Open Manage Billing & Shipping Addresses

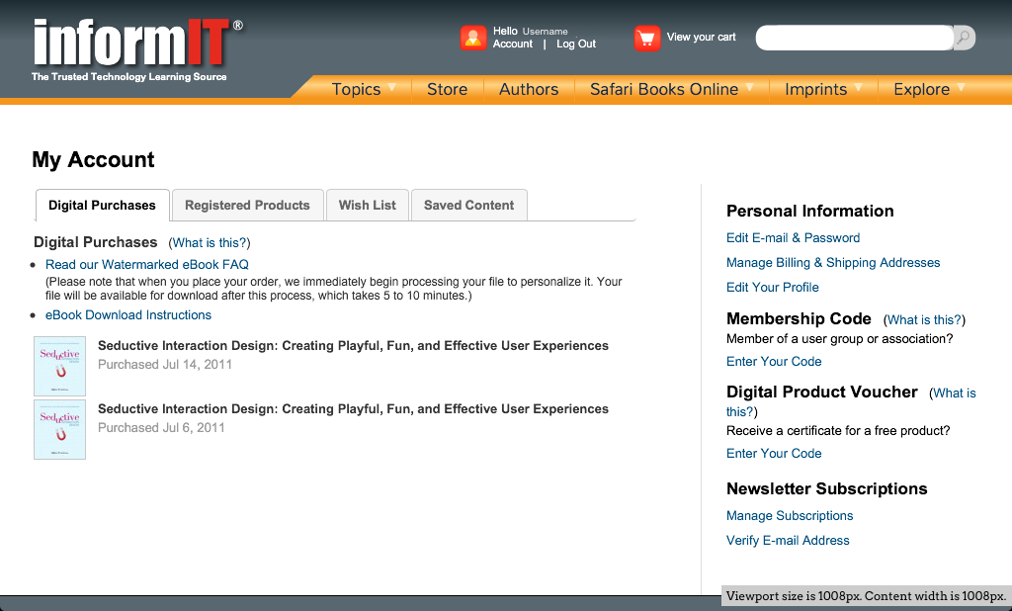point(833,262)
